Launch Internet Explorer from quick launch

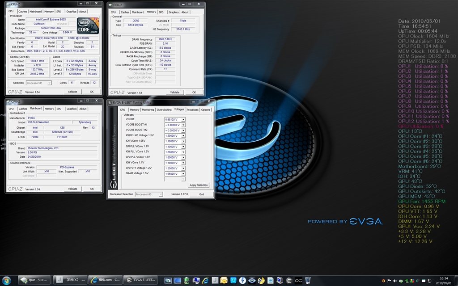[205, 281]
